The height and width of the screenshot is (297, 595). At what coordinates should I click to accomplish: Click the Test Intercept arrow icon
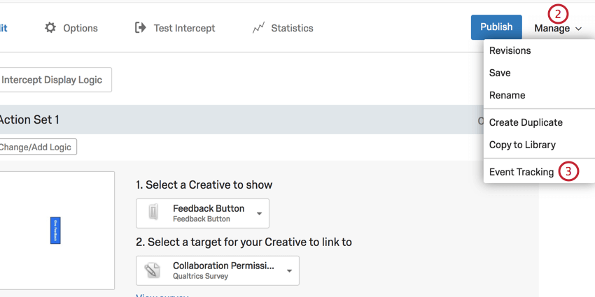141,28
